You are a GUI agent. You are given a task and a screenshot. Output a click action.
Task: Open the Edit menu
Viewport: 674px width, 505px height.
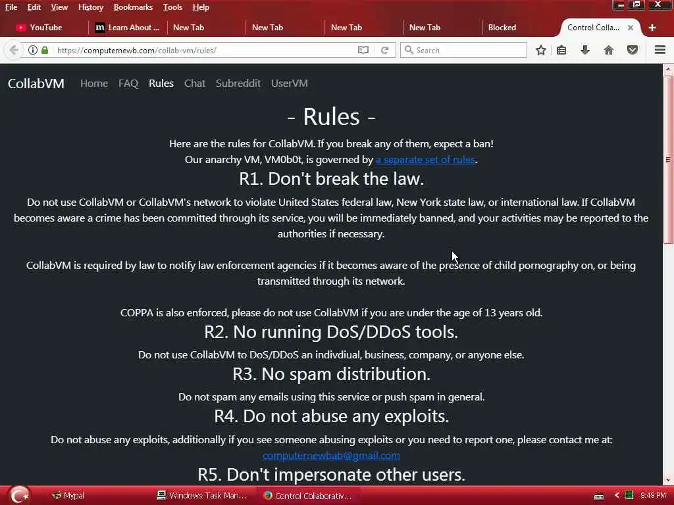[34, 7]
